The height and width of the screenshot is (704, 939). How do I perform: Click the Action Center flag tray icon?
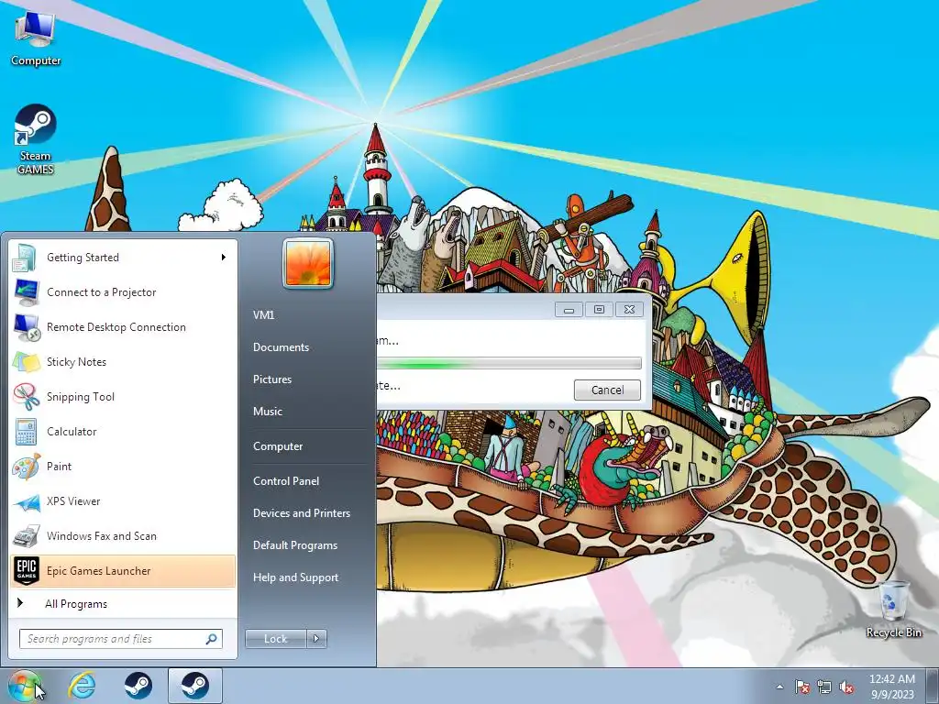[x=802, y=687]
